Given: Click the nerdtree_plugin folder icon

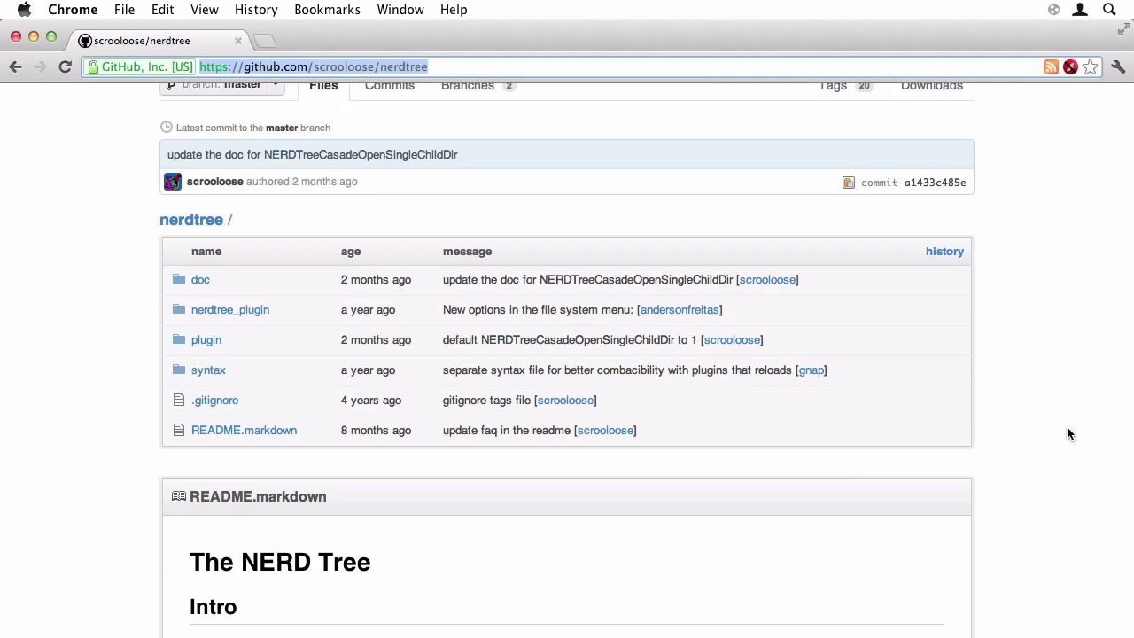Looking at the screenshot, I should coord(179,309).
